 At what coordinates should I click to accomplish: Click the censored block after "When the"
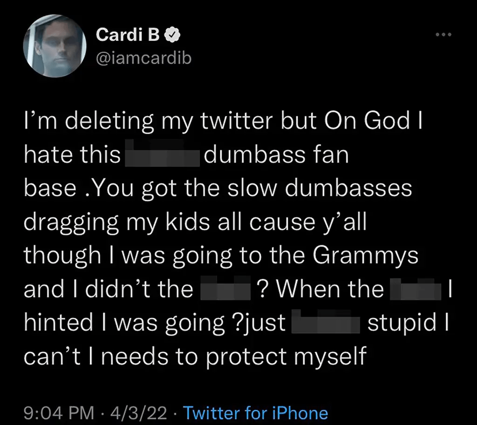[416, 289]
